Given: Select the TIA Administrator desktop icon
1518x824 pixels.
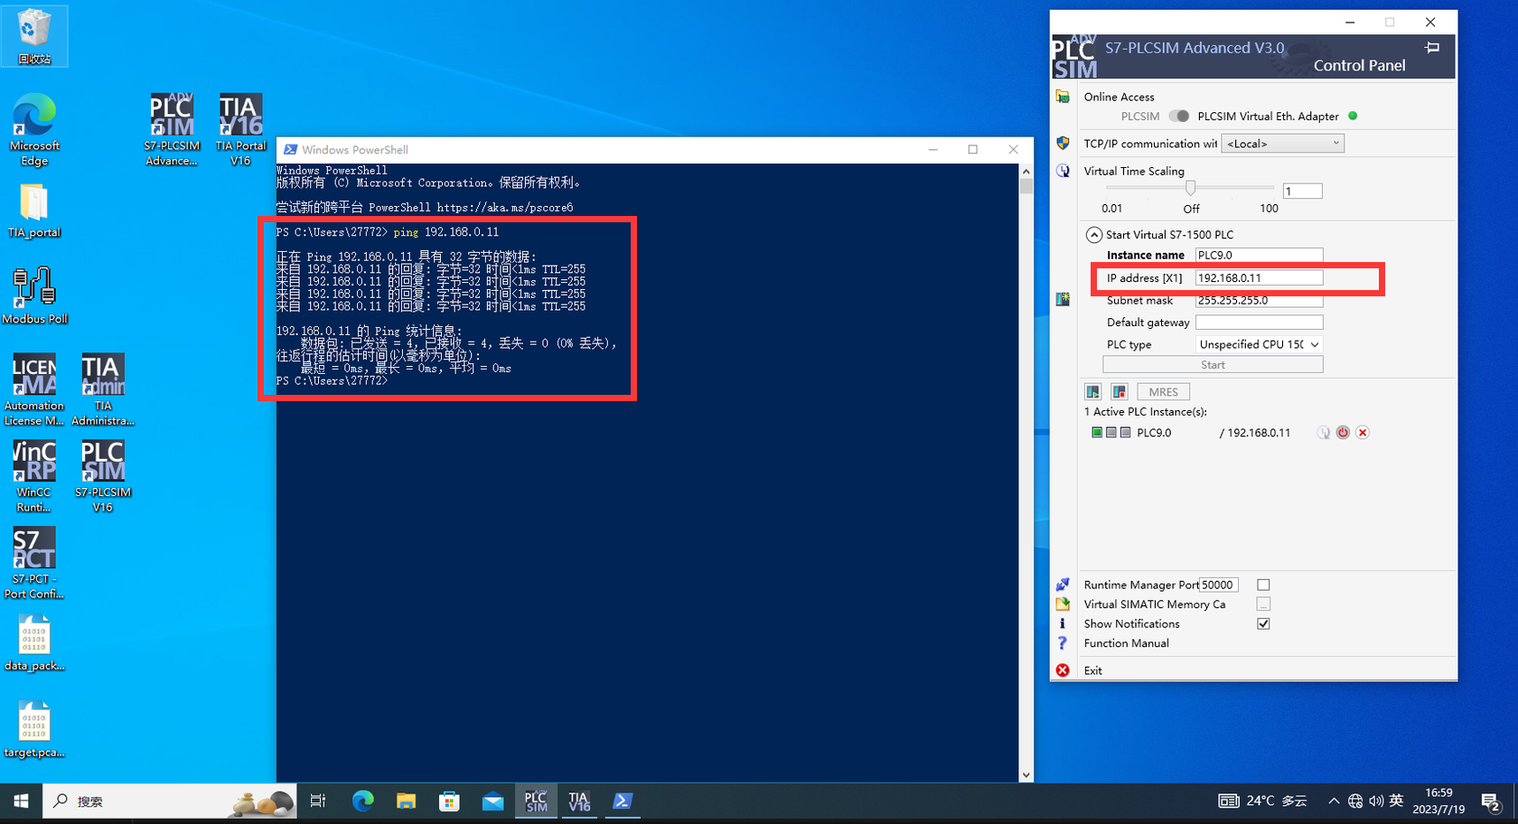Looking at the screenshot, I should 103,389.
